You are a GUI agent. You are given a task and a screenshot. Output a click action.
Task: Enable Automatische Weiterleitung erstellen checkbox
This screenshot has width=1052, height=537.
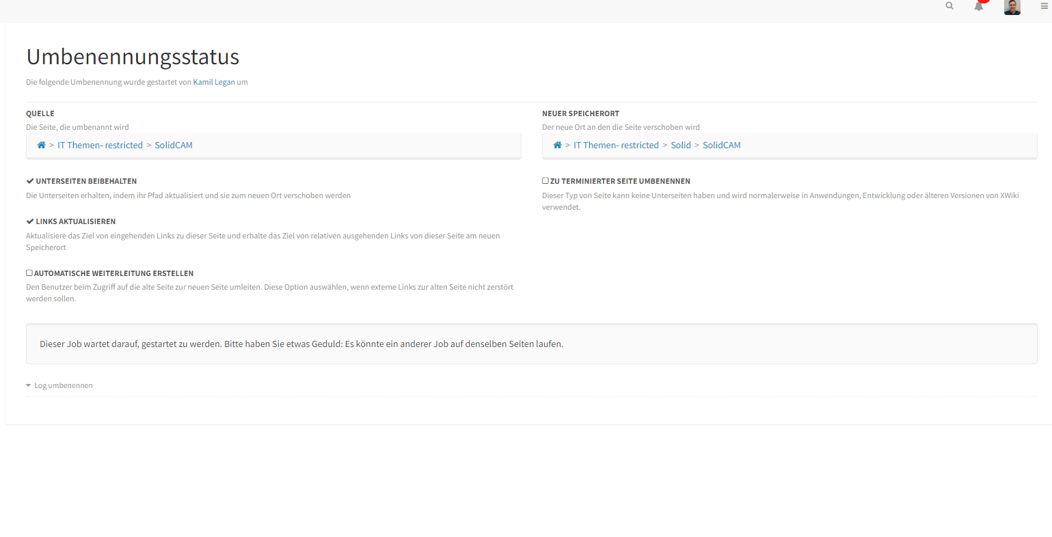pyautogui.click(x=29, y=273)
